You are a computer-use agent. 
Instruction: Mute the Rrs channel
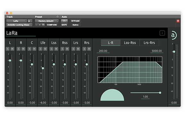tap(89, 49)
